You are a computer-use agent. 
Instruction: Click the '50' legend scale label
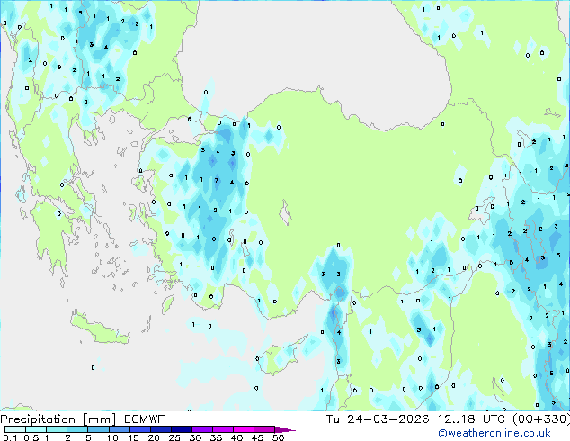[x=279, y=437]
